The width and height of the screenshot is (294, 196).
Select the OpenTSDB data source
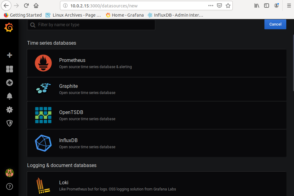click(x=157, y=115)
